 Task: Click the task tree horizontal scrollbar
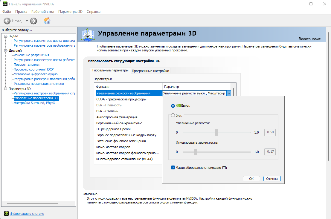(x=33, y=204)
